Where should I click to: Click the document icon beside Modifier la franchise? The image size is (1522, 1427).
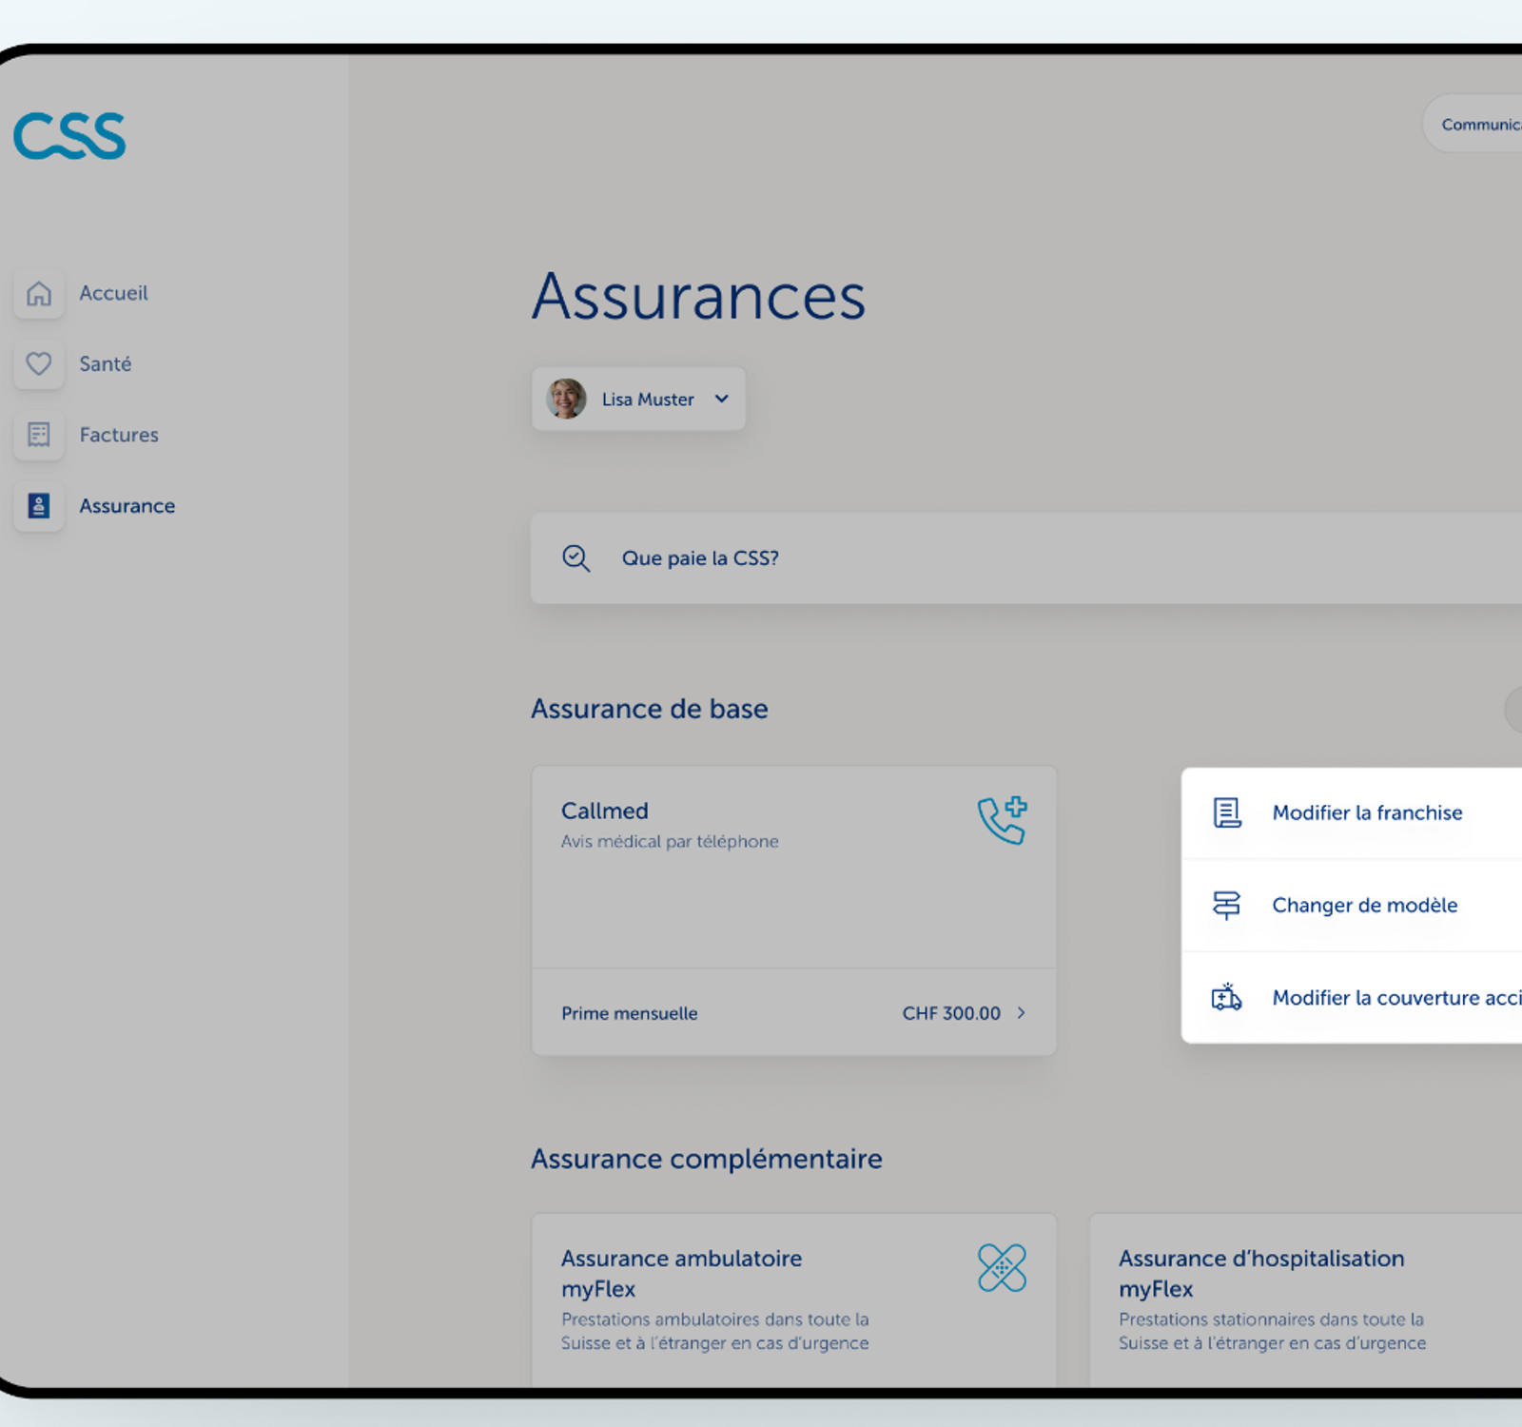click(1227, 813)
